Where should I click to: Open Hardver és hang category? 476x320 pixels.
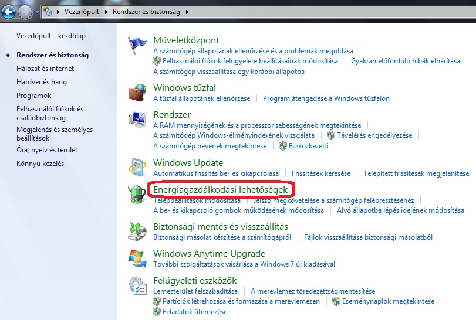click(x=42, y=82)
